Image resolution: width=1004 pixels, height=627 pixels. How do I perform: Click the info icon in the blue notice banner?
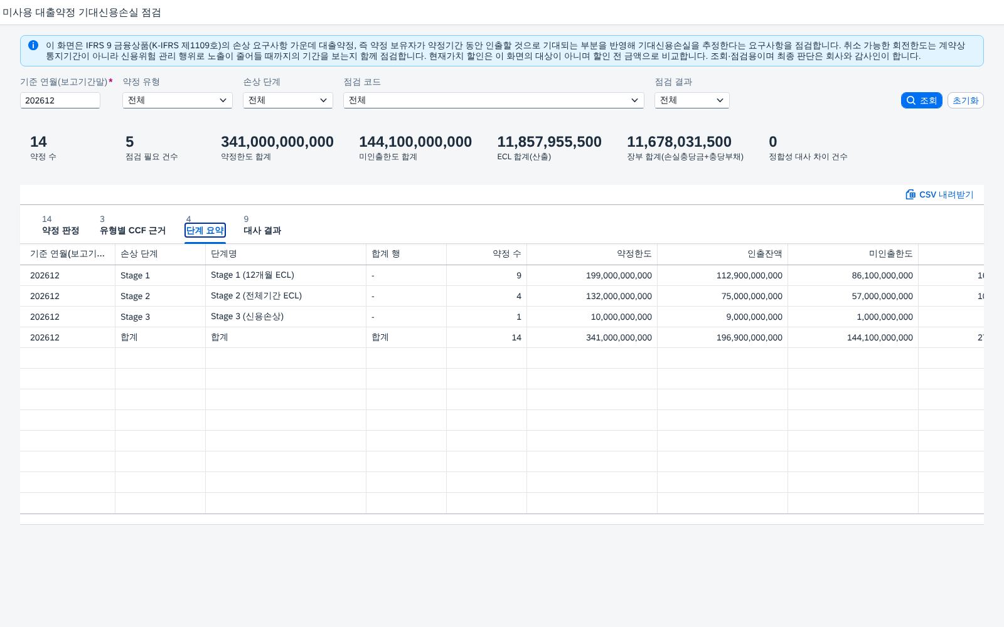coord(33,45)
